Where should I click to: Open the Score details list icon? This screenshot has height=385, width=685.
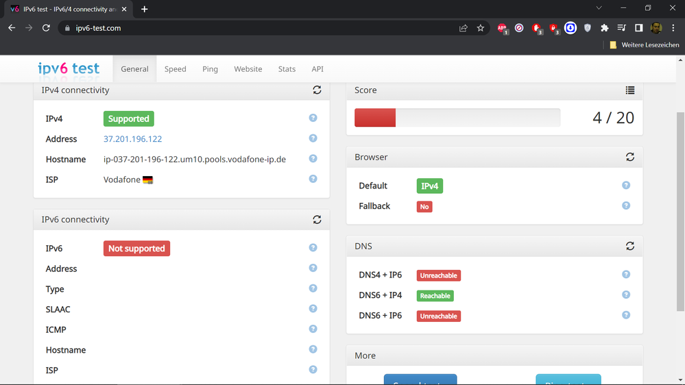click(629, 90)
